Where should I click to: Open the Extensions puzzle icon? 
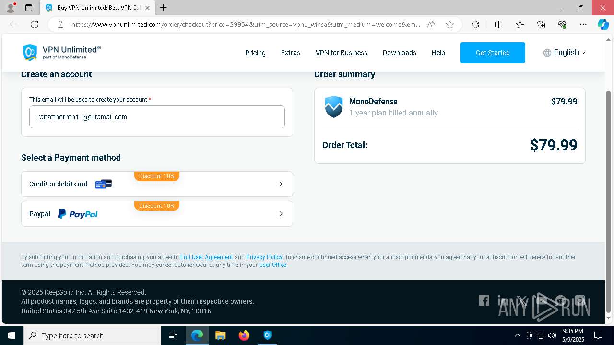click(475, 24)
